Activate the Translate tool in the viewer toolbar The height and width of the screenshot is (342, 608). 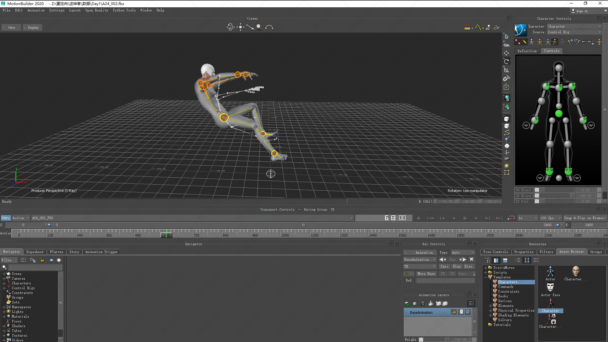pos(506,53)
